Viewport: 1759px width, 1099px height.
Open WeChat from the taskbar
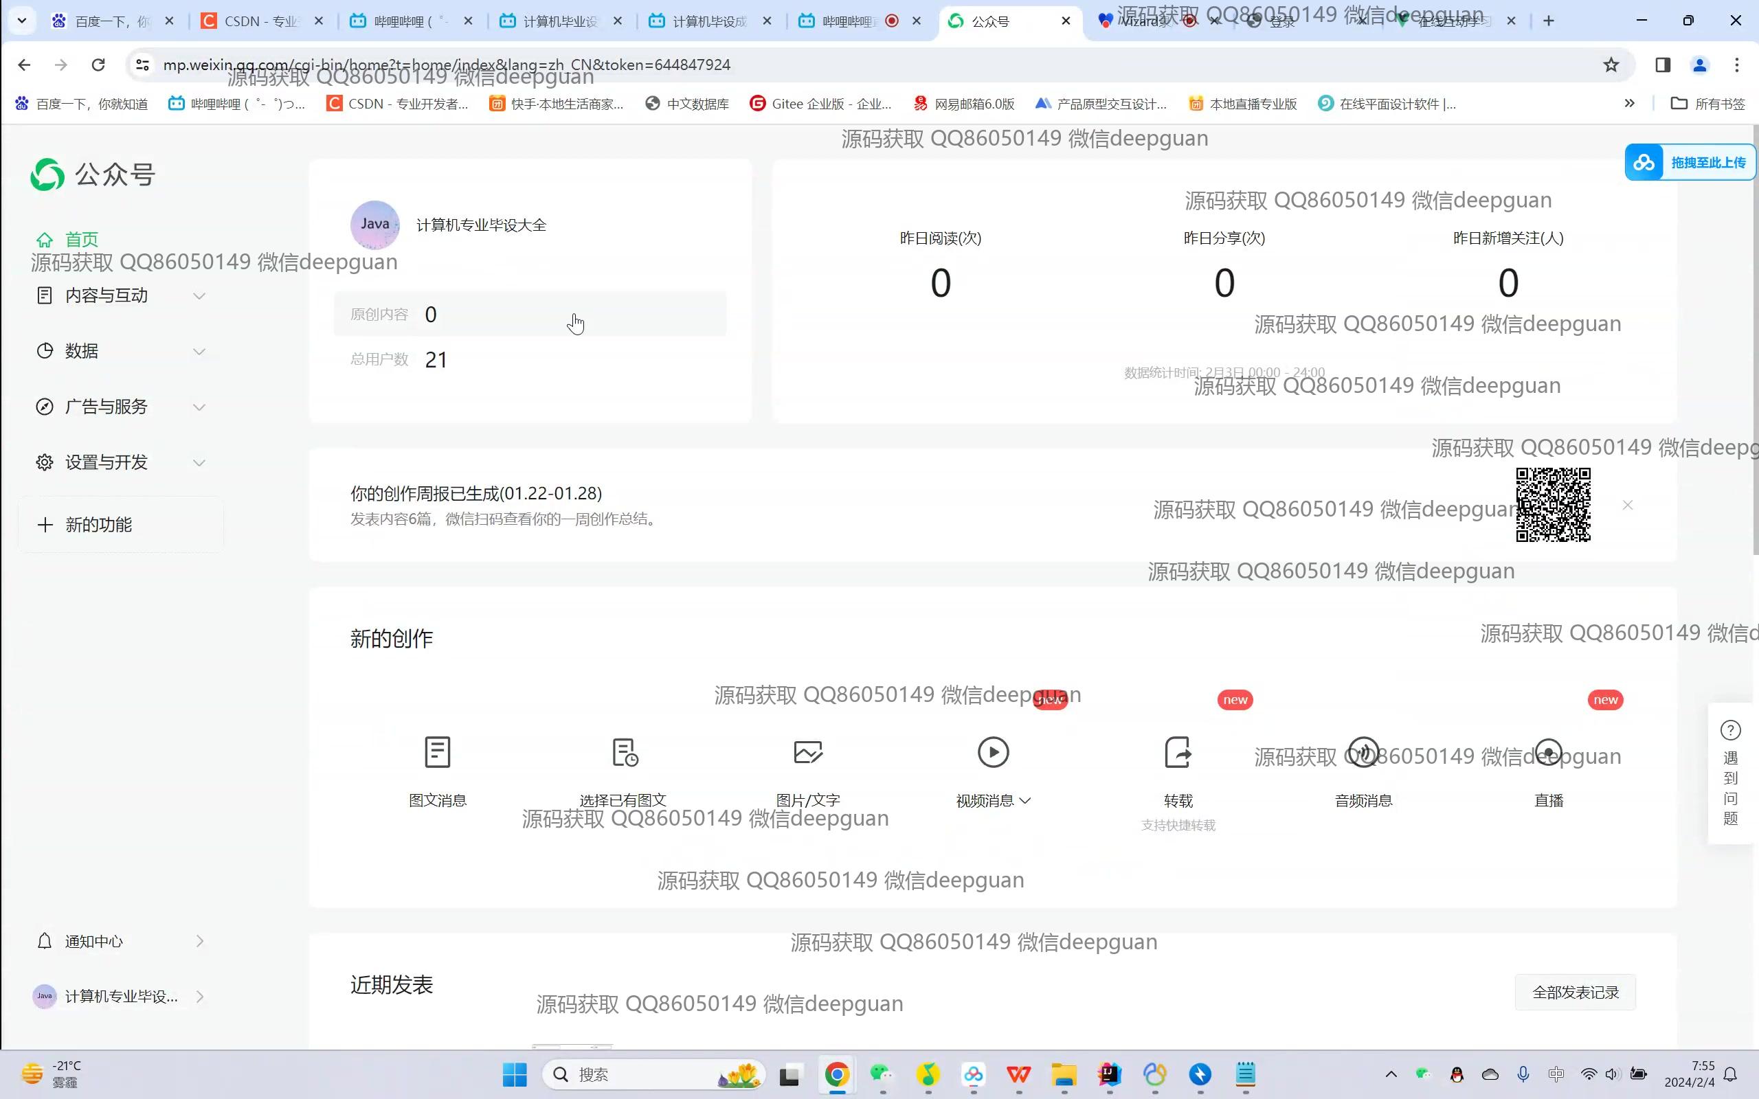[x=882, y=1074]
